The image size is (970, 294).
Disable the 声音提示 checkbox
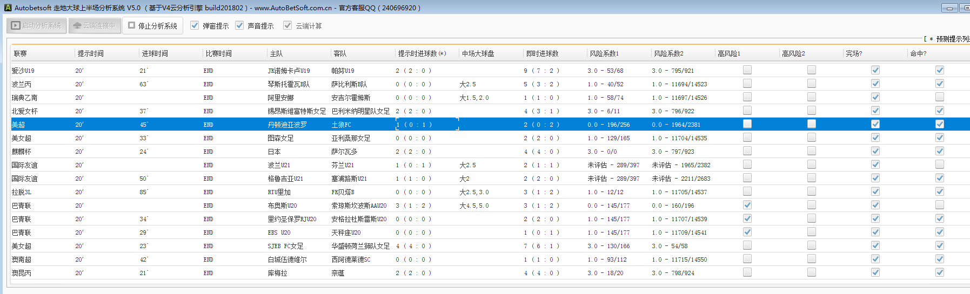tap(239, 25)
